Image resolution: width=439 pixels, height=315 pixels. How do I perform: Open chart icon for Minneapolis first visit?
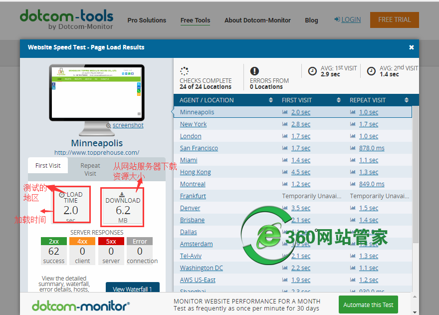[285, 112]
